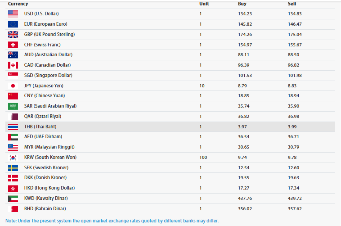This screenshot has height=226, width=341.
Task: Click the Kuwait flag icon
Action: tap(13, 199)
